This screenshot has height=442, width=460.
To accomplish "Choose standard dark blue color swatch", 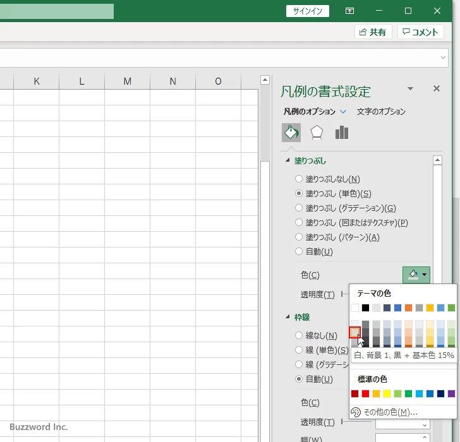I will pos(440,393).
